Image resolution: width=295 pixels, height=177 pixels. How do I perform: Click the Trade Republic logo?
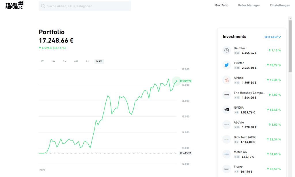[14, 5]
